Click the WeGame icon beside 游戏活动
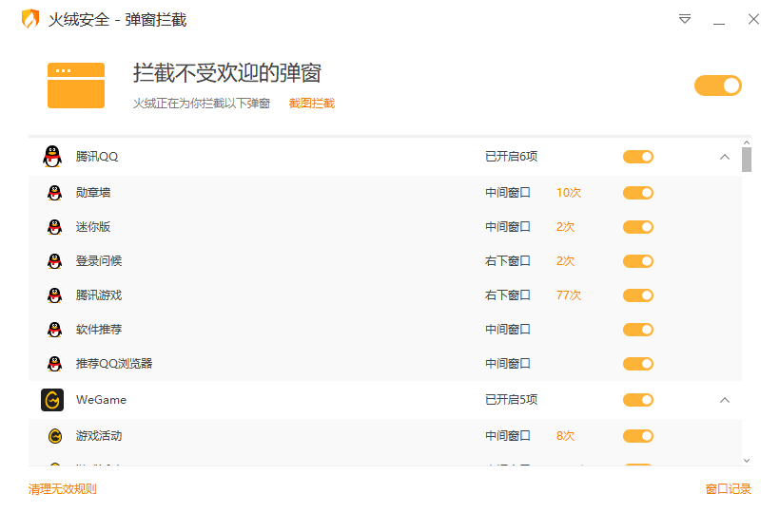Viewport: 780px width, 513px height. point(55,436)
